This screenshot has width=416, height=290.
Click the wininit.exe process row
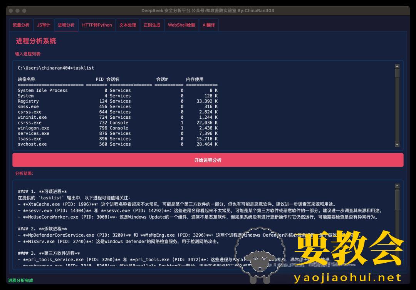(x=118, y=117)
